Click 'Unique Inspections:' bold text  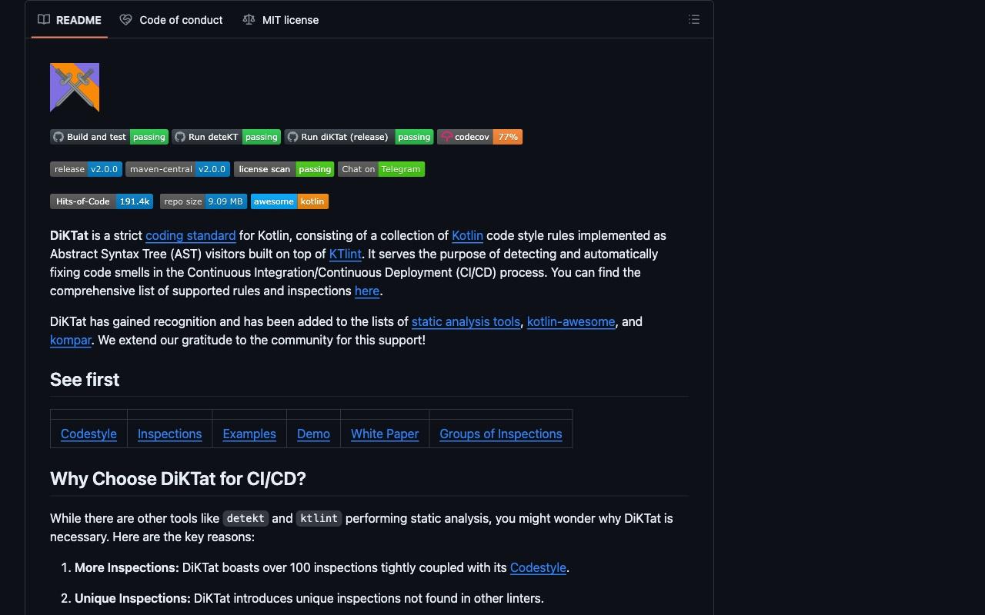click(132, 598)
